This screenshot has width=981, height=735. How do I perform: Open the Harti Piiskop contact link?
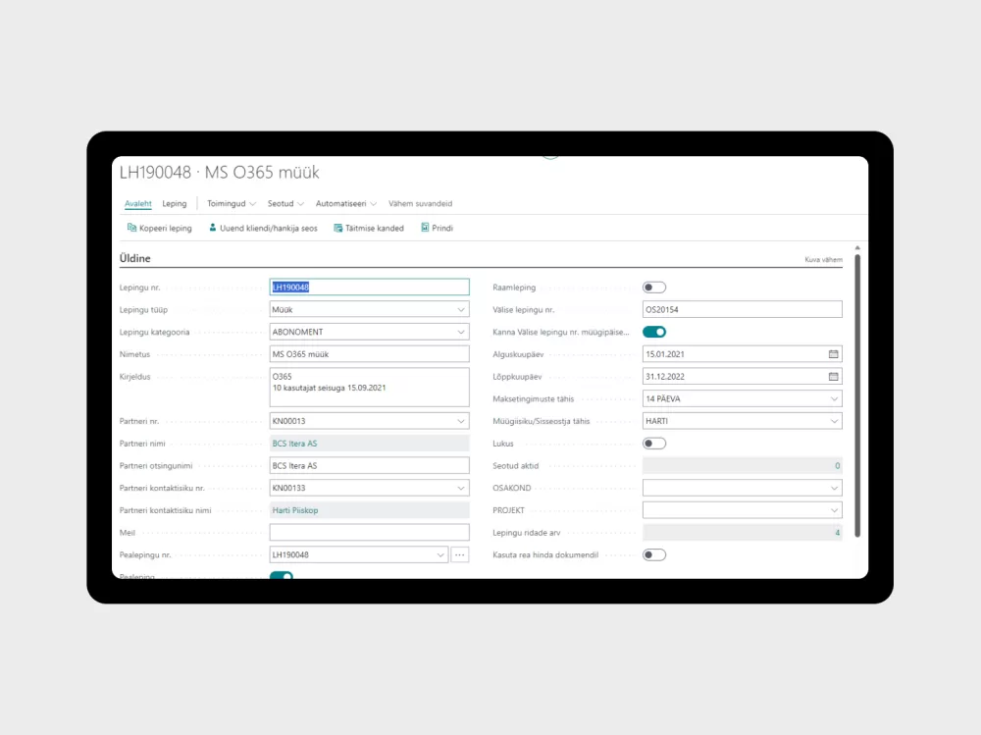295,510
